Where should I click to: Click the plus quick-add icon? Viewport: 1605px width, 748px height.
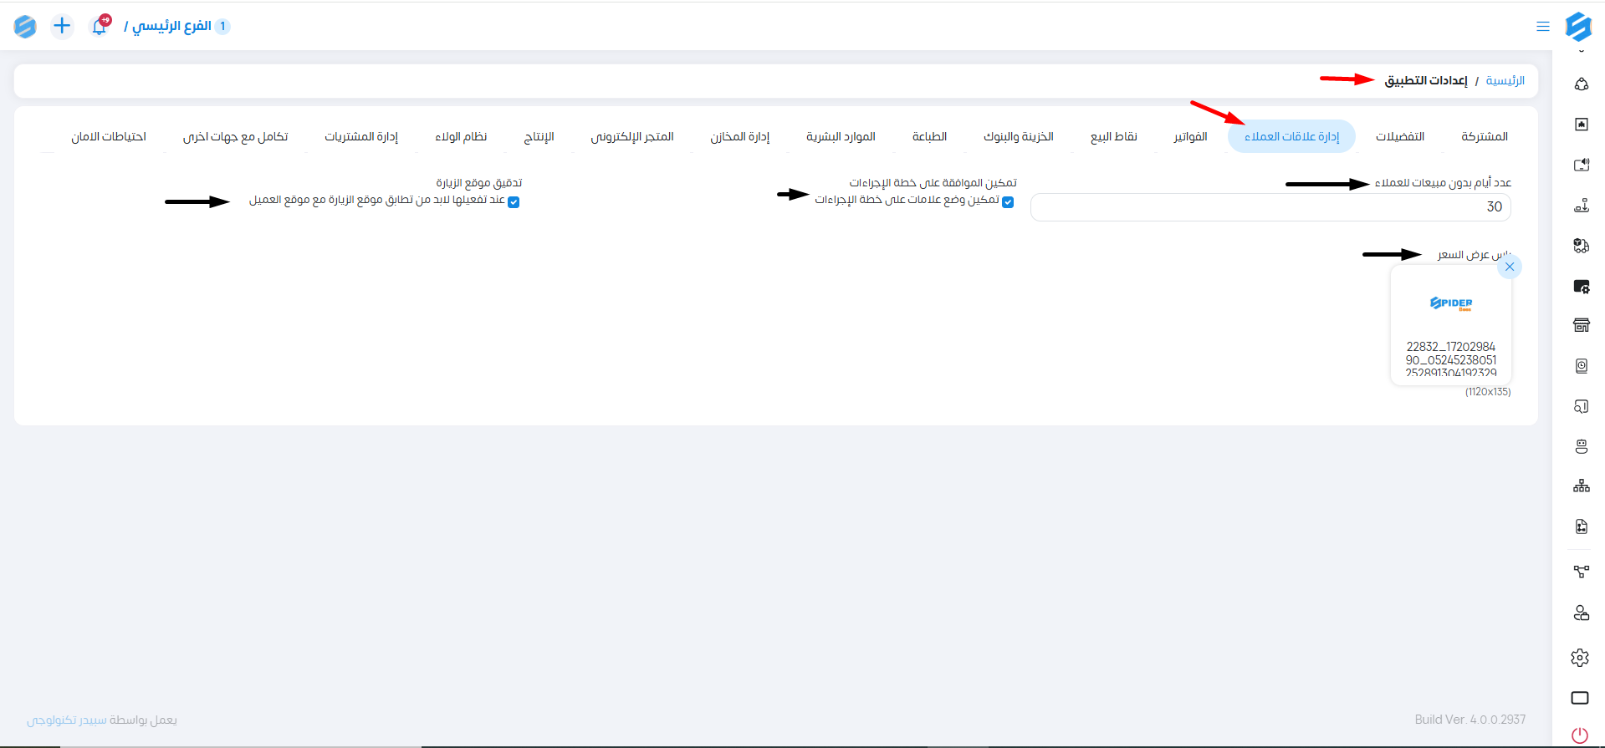(x=62, y=26)
